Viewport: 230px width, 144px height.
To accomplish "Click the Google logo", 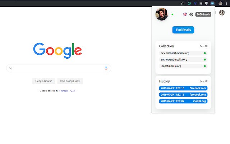I will (x=57, y=50).
